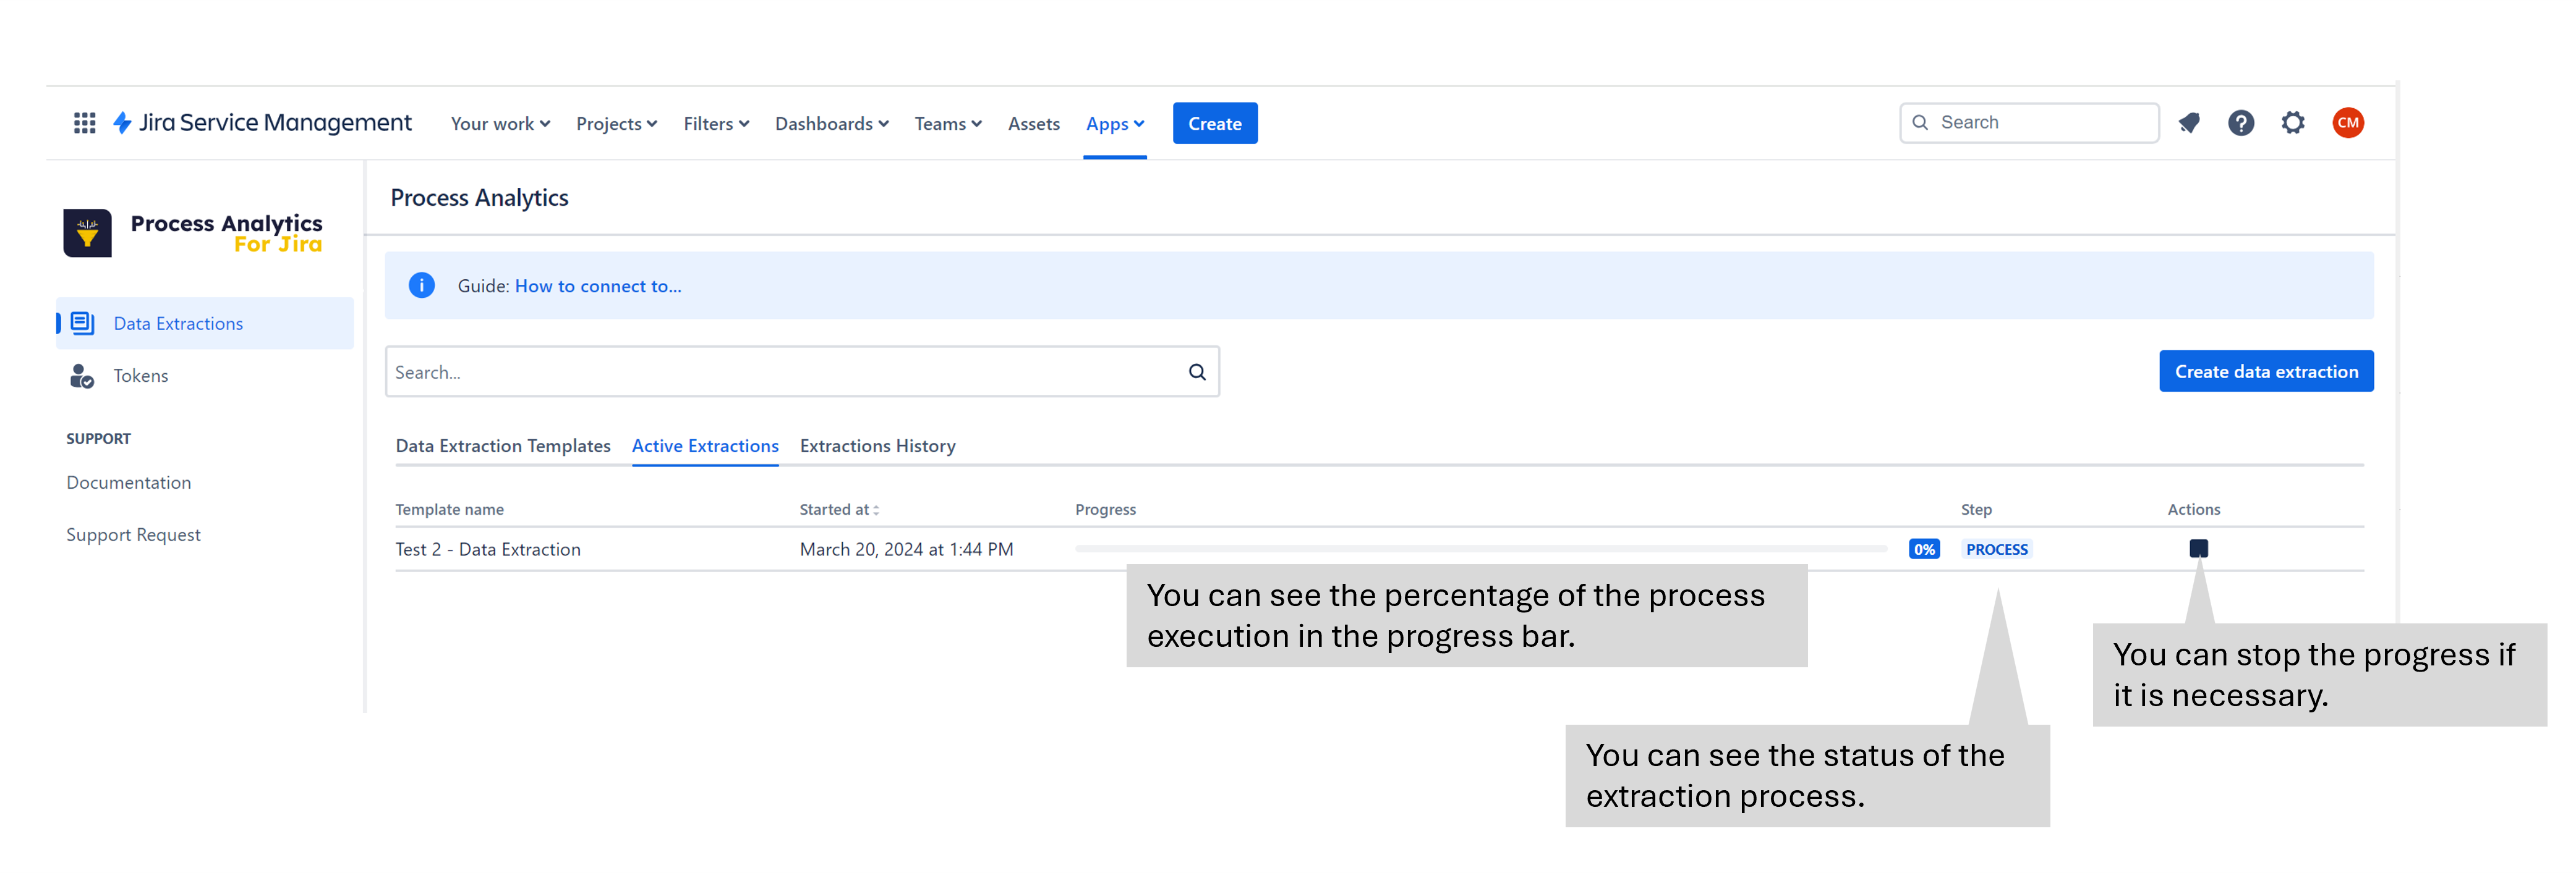The image size is (2576, 873).
Task: Expand the Your work dropdown
Action: pyautogui.click(x=500, y=124)
